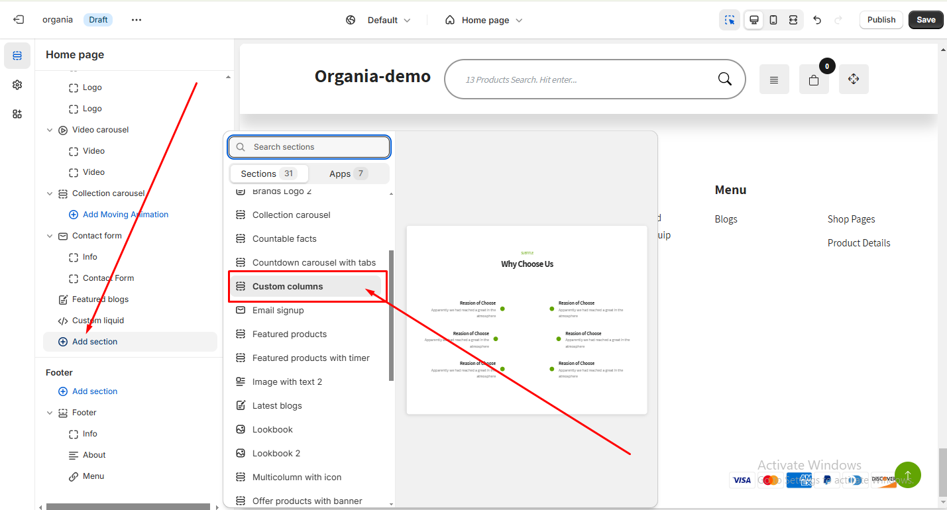Open the Product Details footer link
Image resolution: width=947 pixels, height=510 pixels.
(859, 243)
